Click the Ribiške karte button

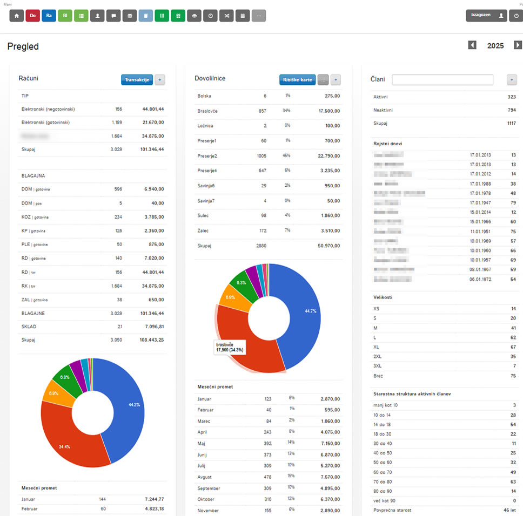click(x=297, y=80)
